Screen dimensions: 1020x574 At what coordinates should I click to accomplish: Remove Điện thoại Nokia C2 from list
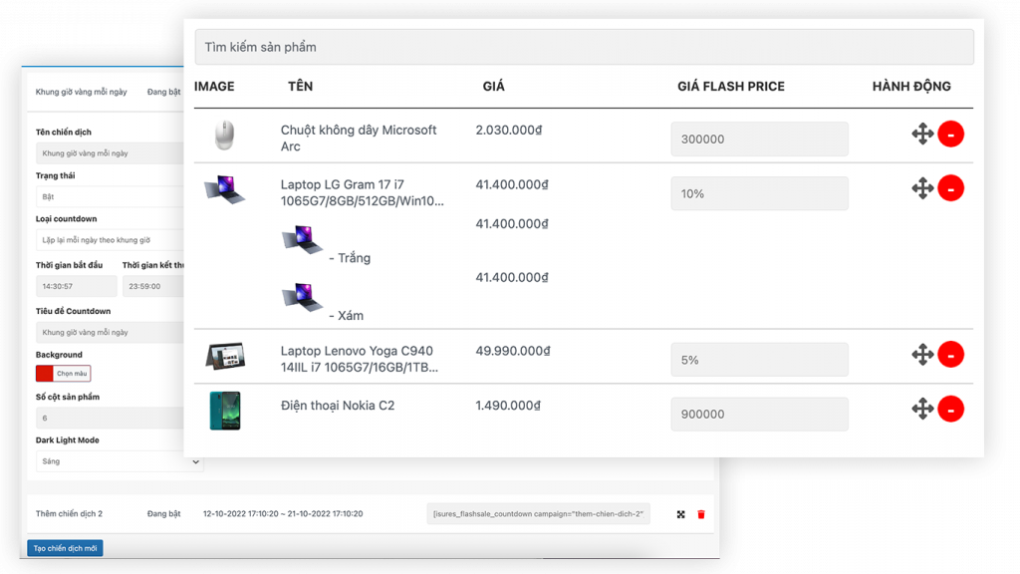point(950,408)
